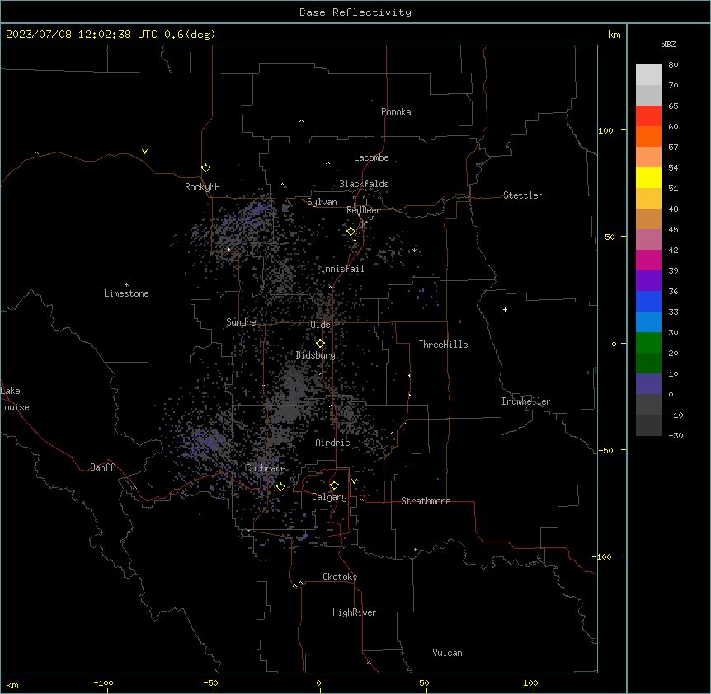Click the yellow diamond marker above RockyMH

[x=205, y=168]
